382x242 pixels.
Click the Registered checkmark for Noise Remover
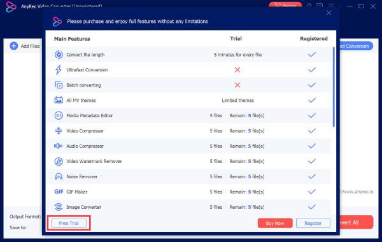[312, 176]
